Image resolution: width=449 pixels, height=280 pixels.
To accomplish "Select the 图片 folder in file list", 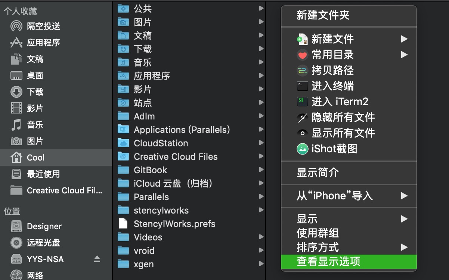I will [189, 22].
